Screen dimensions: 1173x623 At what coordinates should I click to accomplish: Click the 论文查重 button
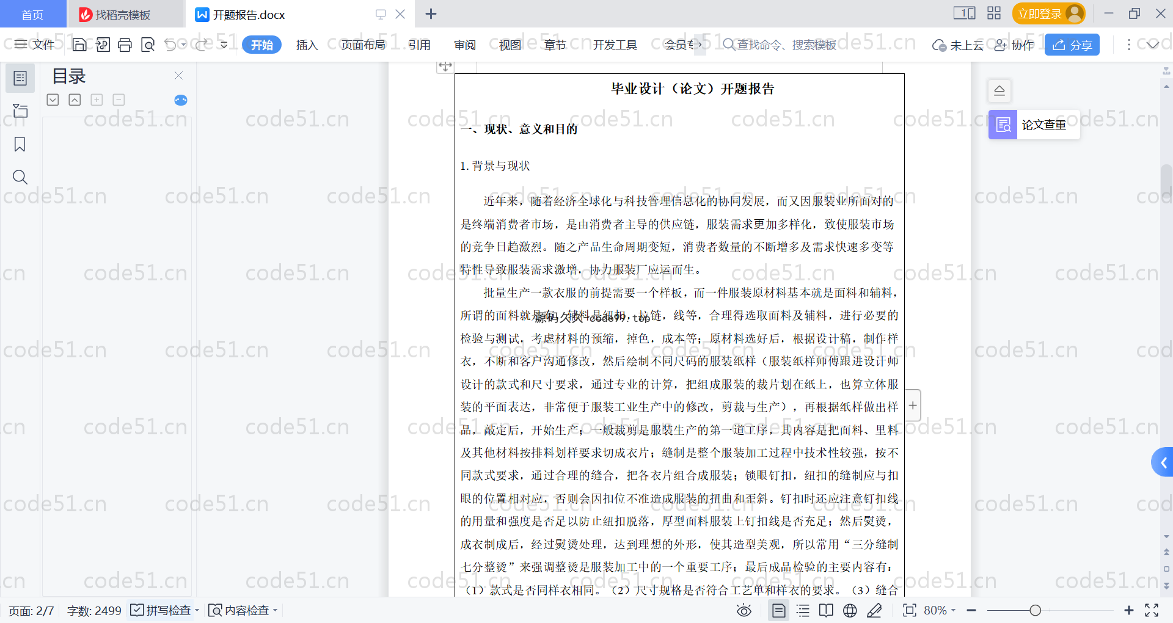(x=1034, y=125)
